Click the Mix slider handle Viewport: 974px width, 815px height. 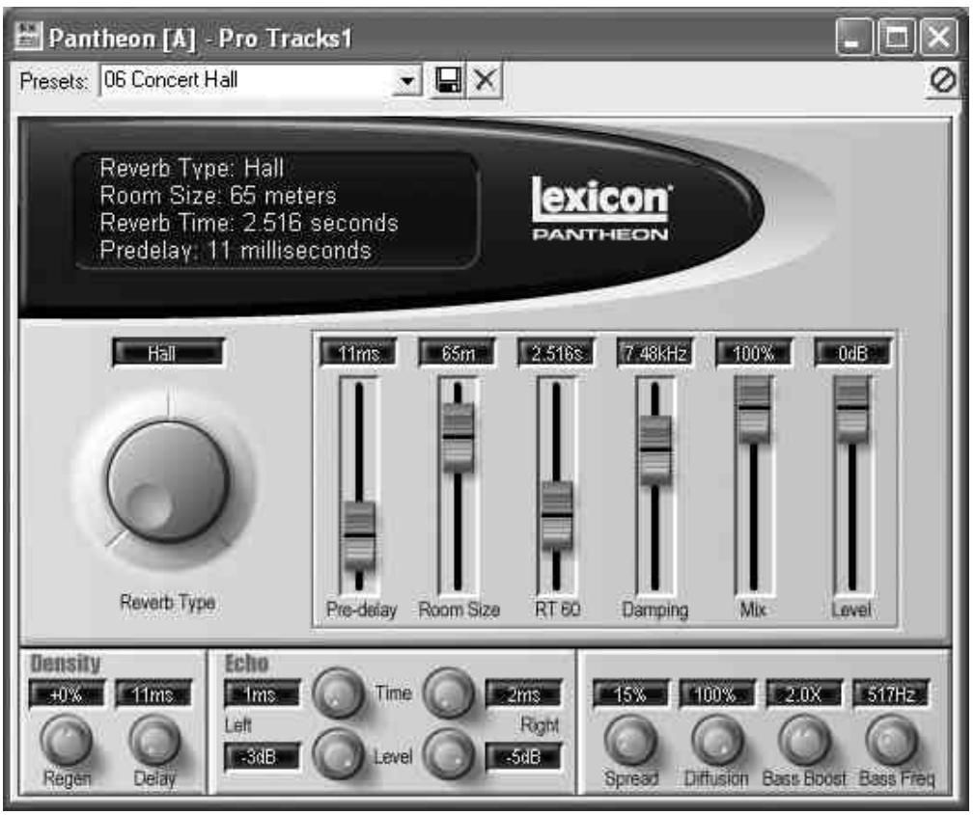coord(753,408)
